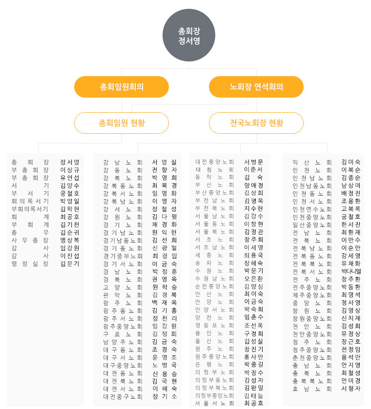Select the 총회임원회의 orange button
The image size is (371, 409).
coord(122,87)
